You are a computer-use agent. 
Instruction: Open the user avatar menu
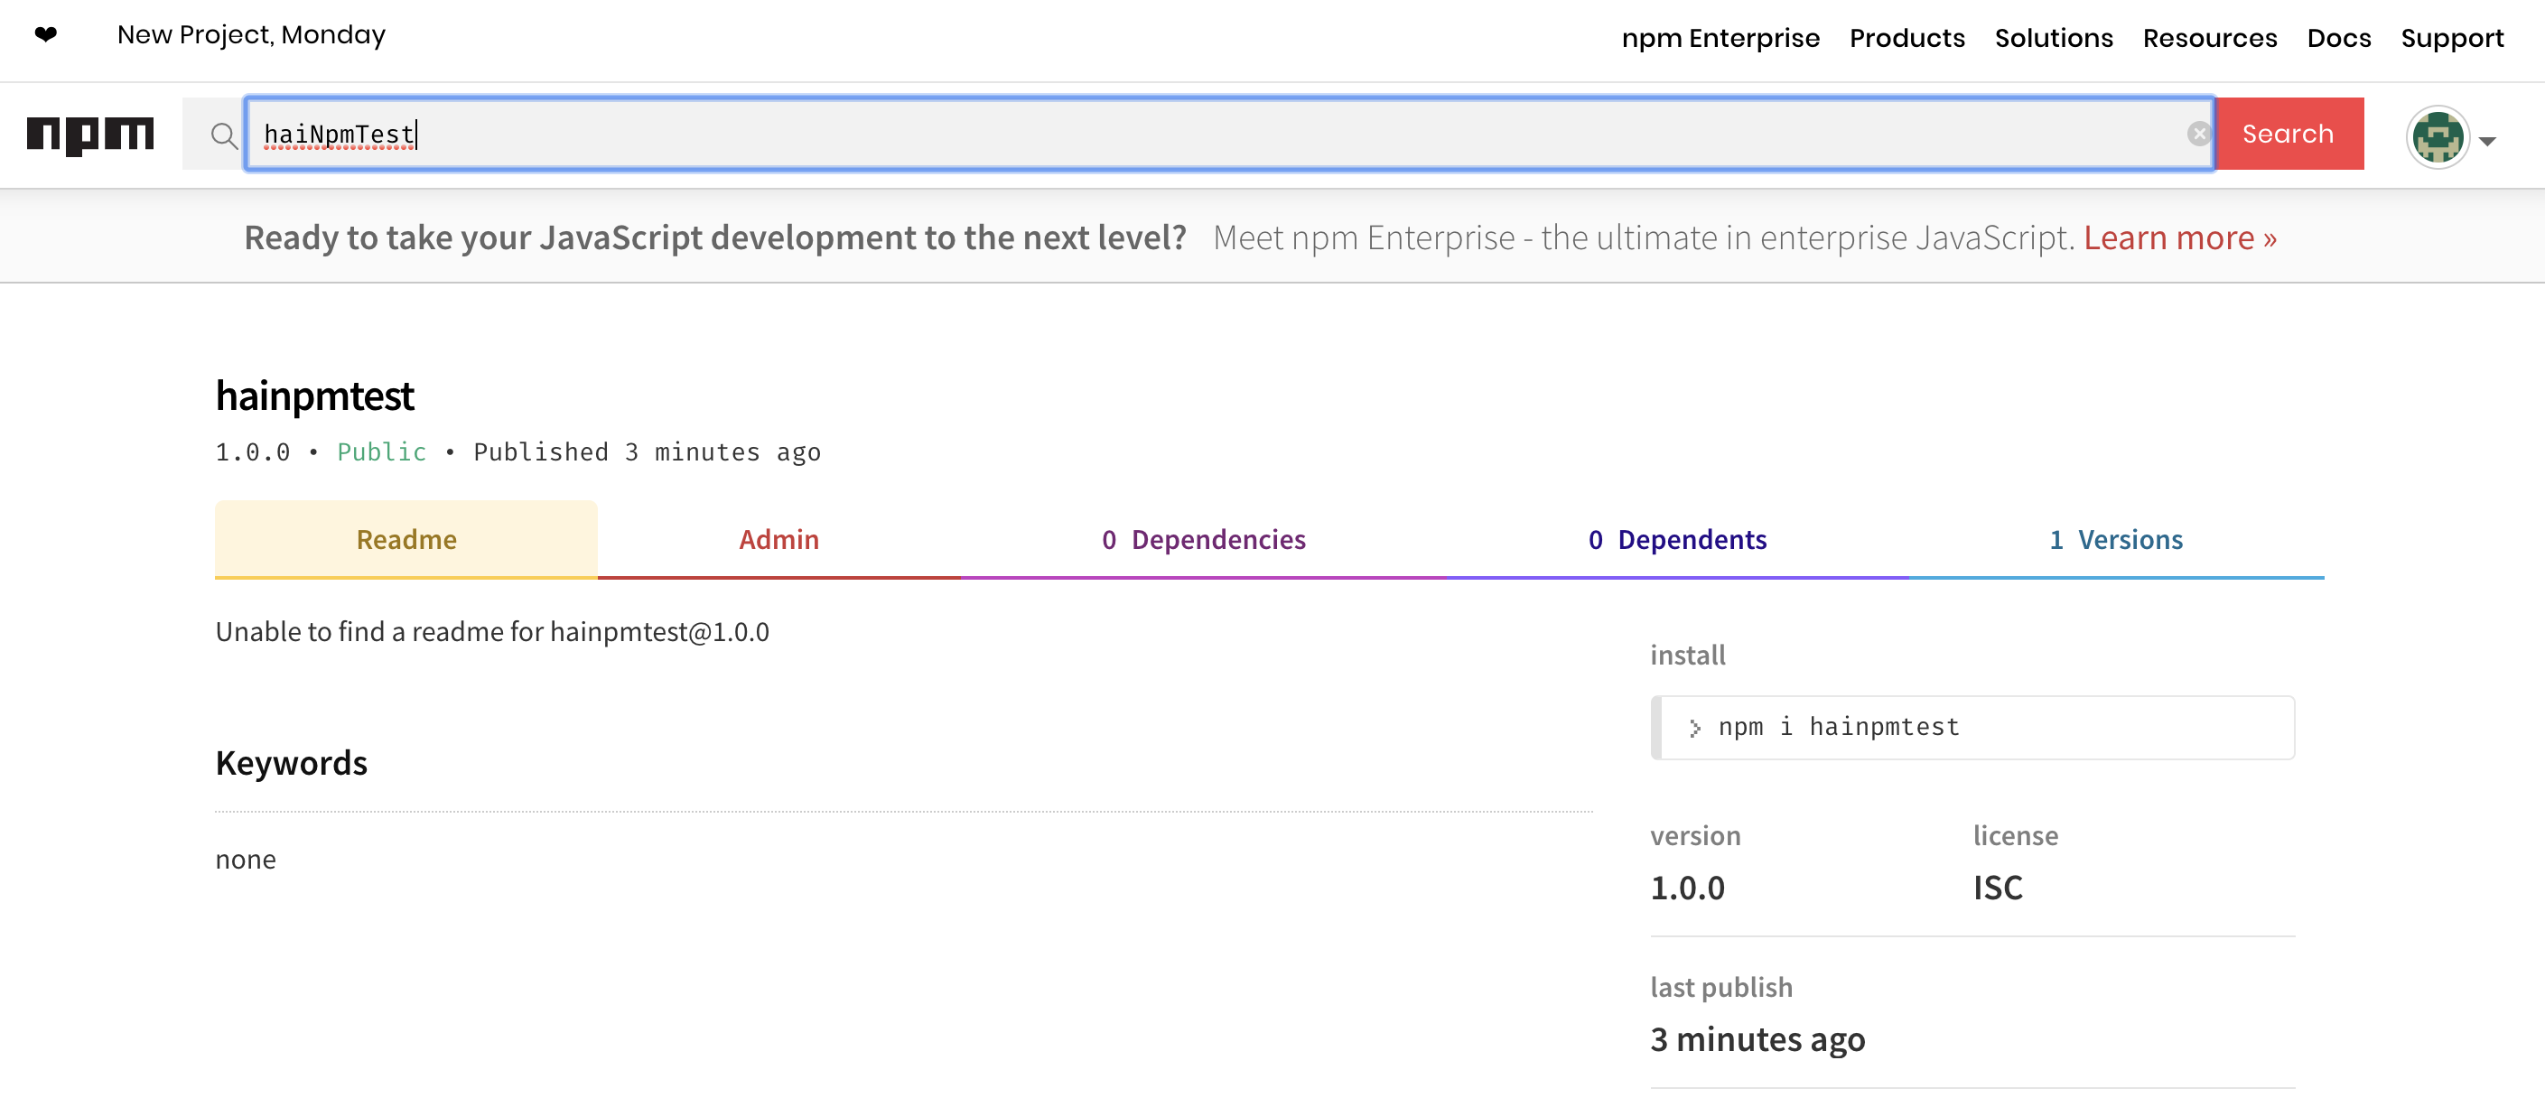click(x=2438, y=137)
